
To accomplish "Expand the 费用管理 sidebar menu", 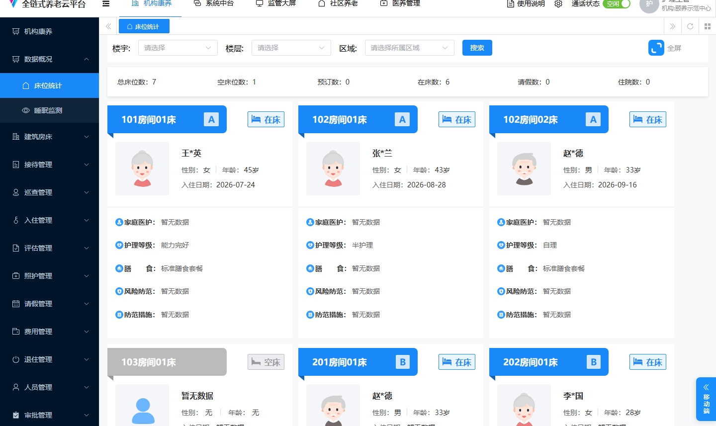I will (50, 332).
